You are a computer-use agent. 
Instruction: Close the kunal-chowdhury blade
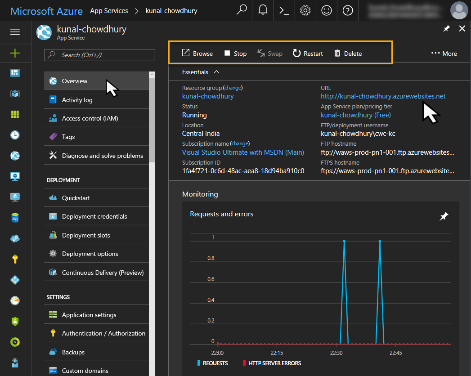[462, 28]
